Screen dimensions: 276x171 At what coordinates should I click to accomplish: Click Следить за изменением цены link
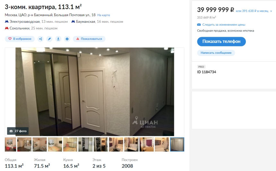coord(224,25)
